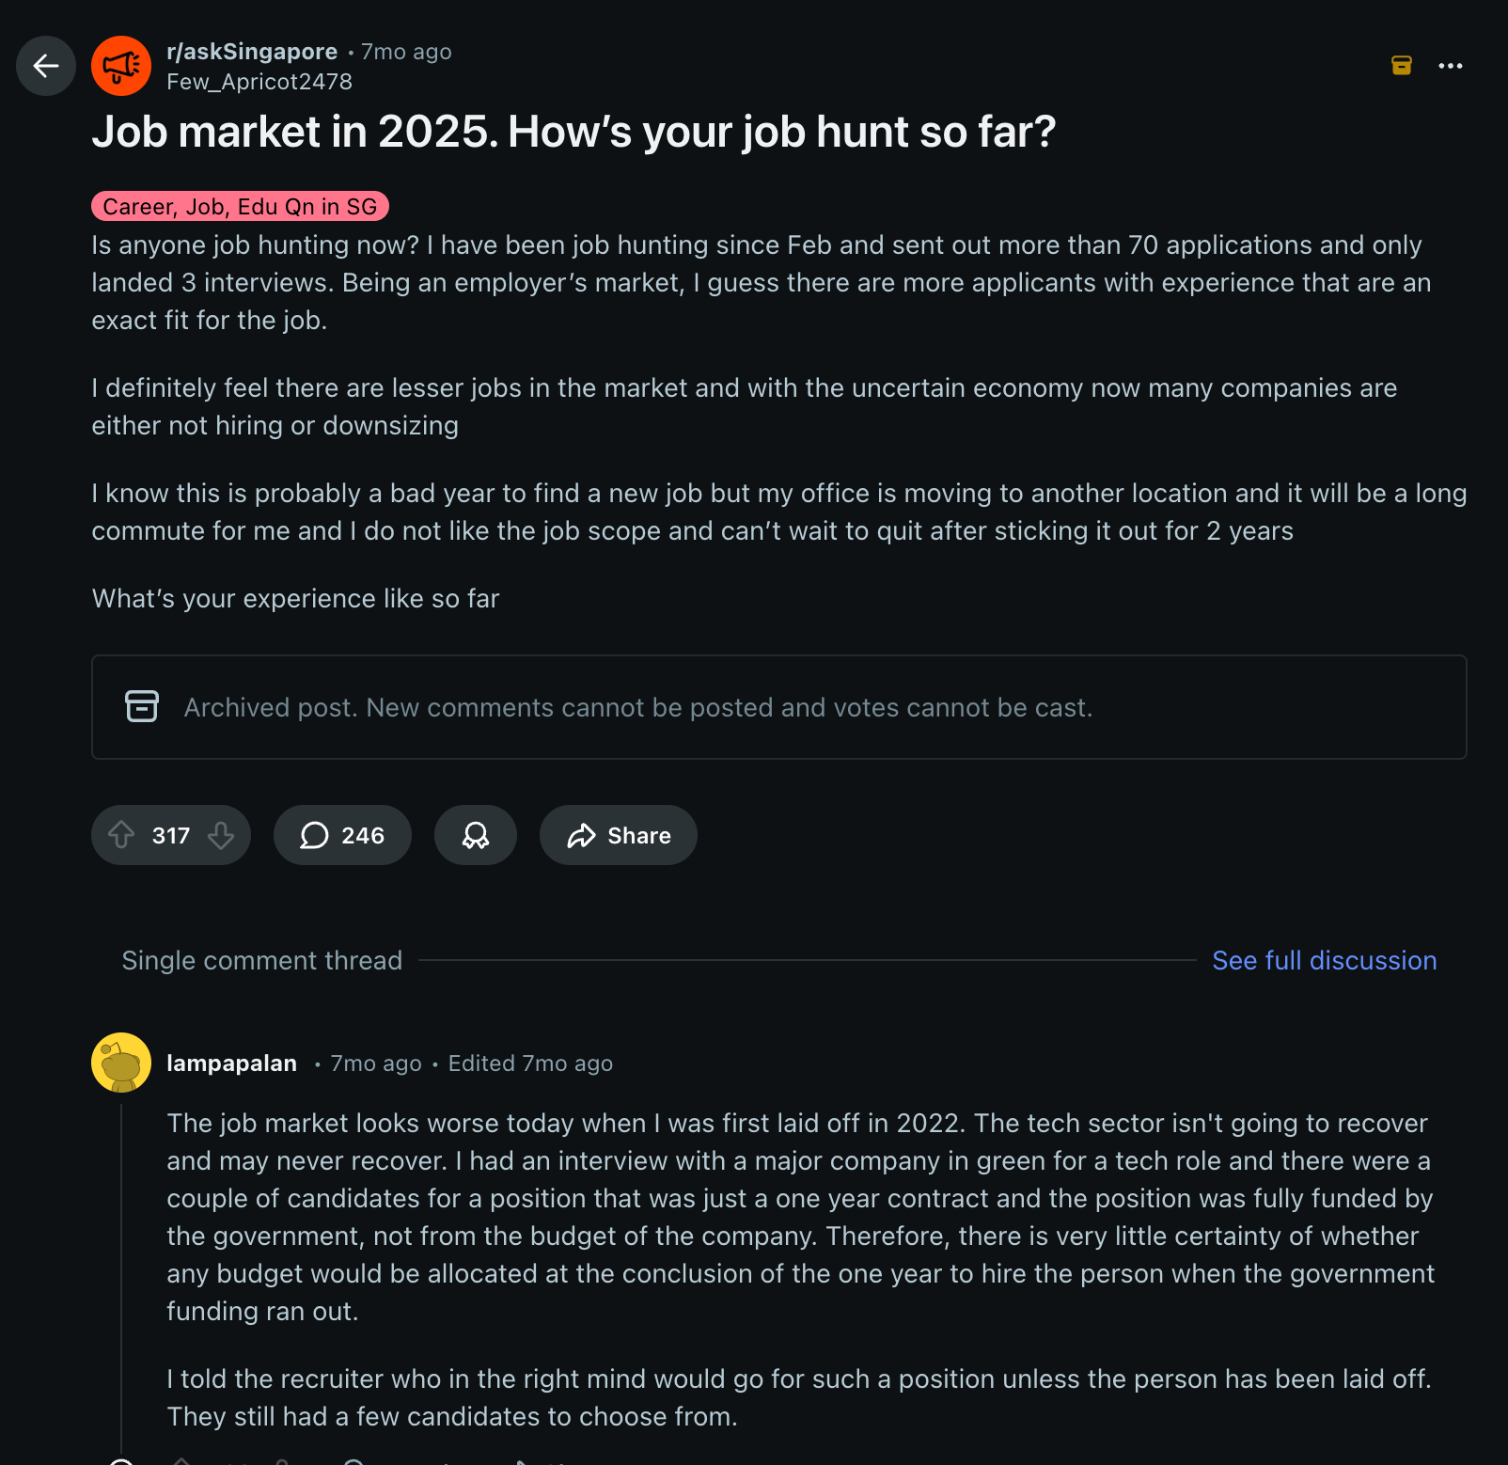Collapse lampapalan's comment via thread line

coord(121,1269)
